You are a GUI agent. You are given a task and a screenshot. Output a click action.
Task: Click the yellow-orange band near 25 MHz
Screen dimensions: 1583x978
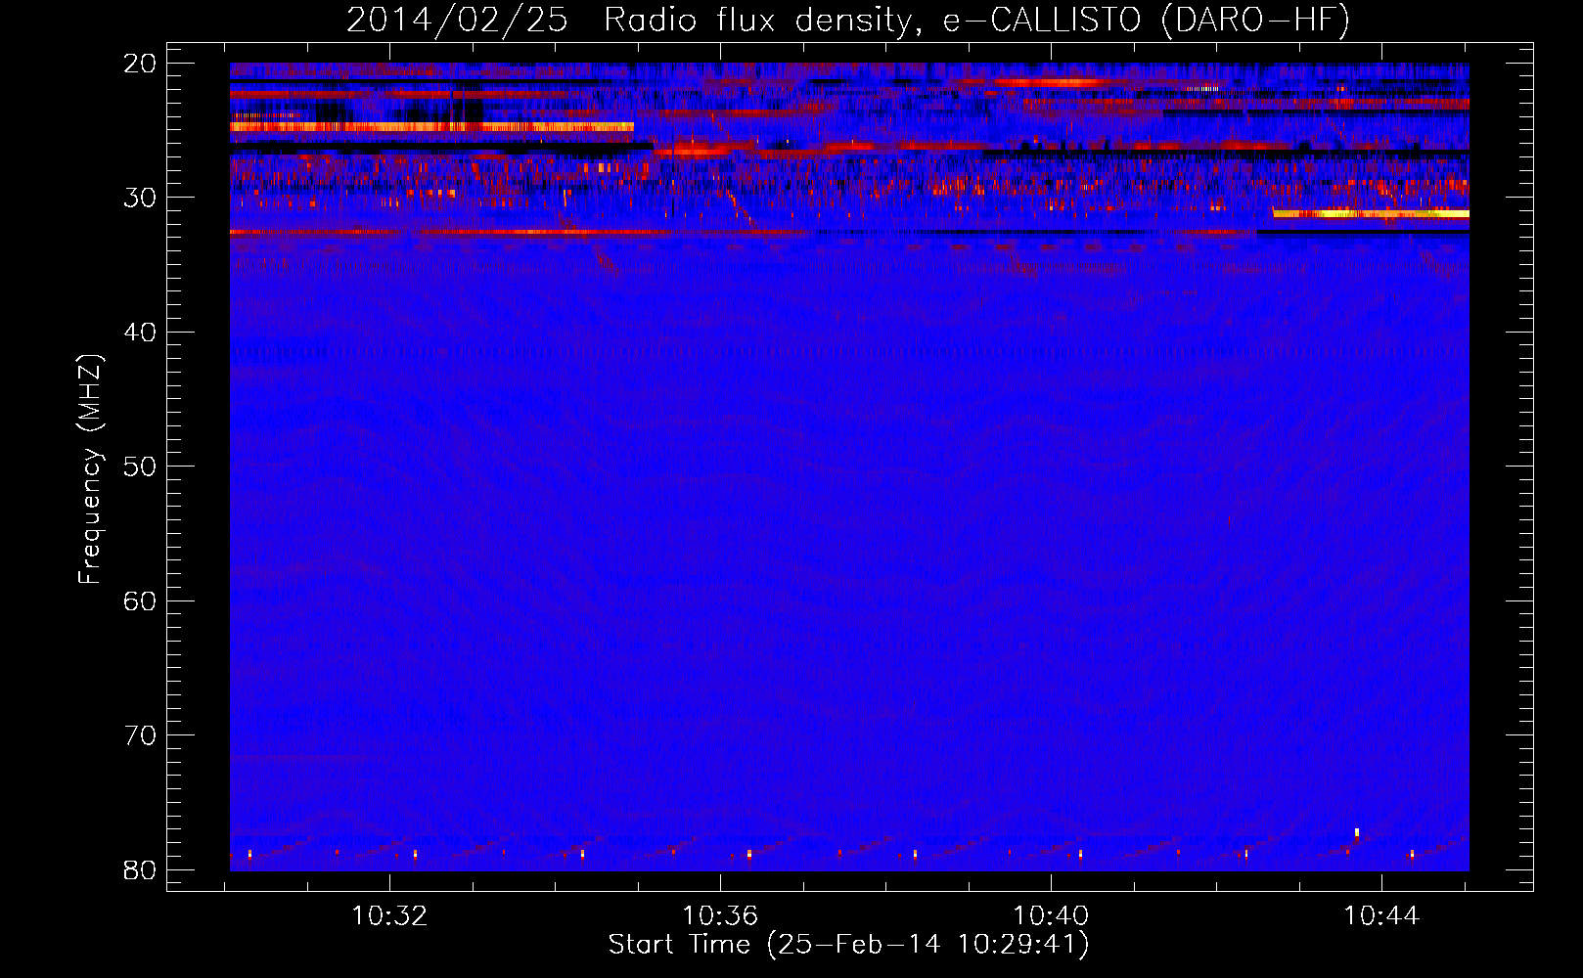point(431,127)
